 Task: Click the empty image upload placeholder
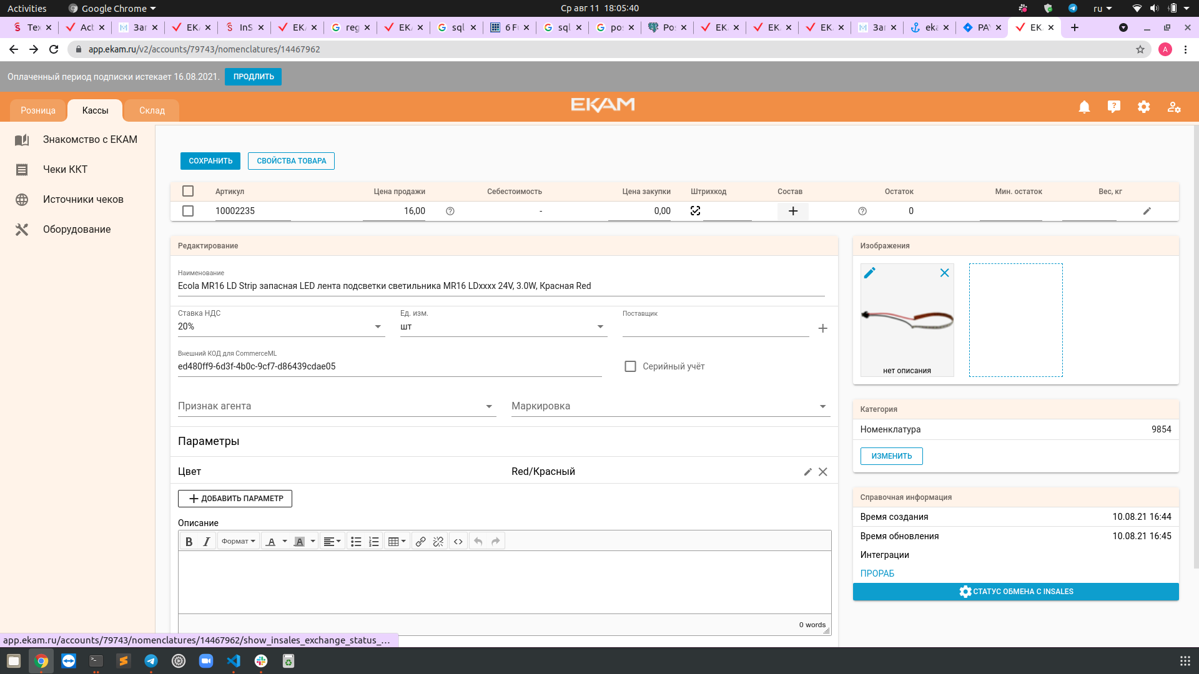tap(1015, 320)
